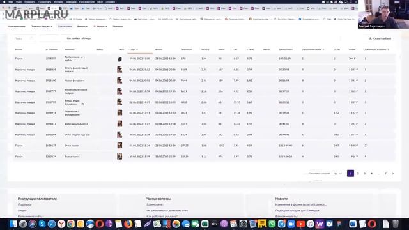Open the Подборки link under Инструкции пользователя
The width and height of the screenshot is (409, 230).
[24, 204]
